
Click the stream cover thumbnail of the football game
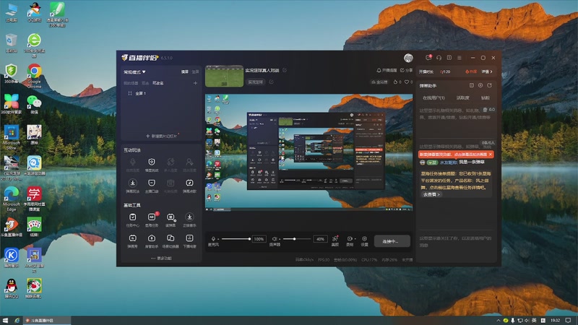(224, 77)
